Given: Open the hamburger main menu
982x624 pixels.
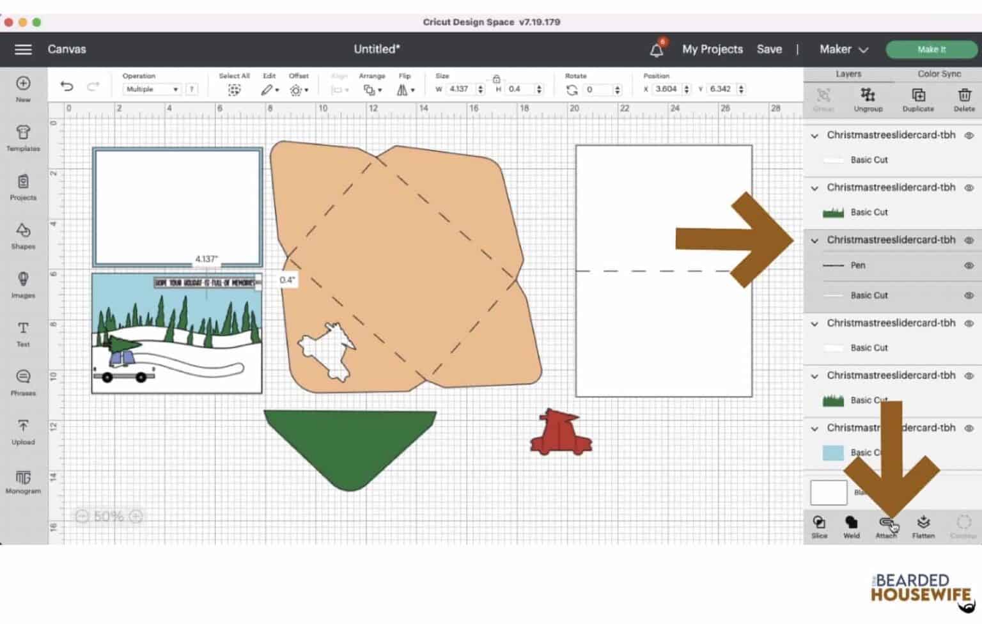Looking at the screenshot, I should (x=23, y=49).
